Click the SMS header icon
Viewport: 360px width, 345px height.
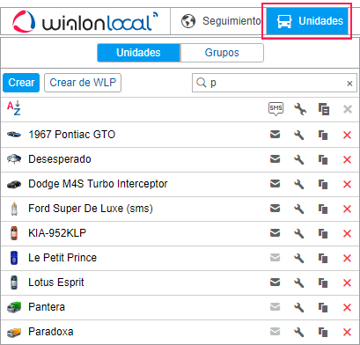[276, 109]
